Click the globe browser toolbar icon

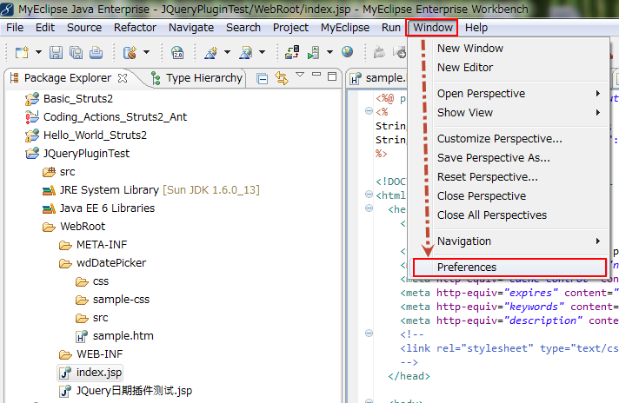(348, 52)
